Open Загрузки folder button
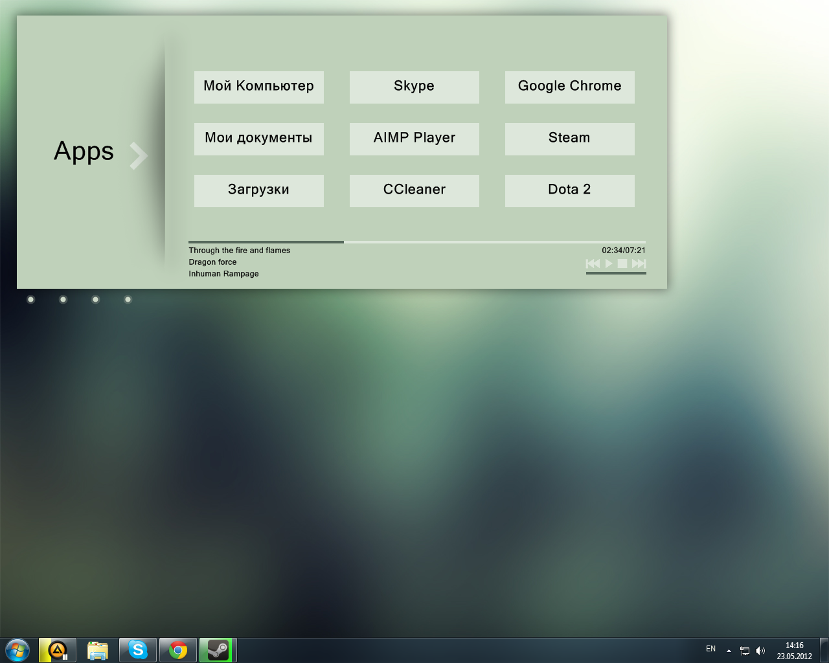The image size is (829, 663). [259, 191]
